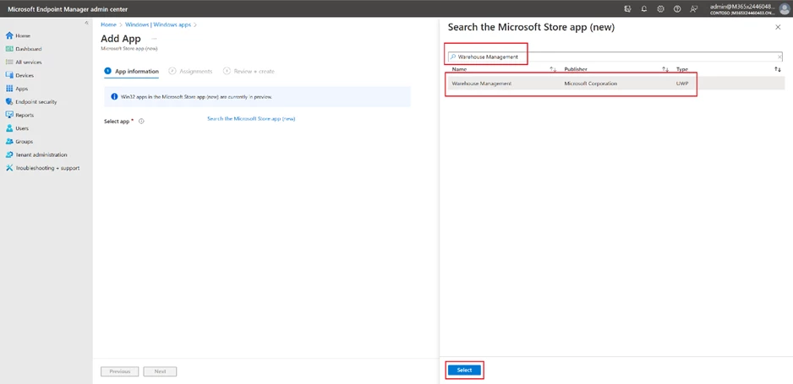Click the info icon in preview banner
This screenshot has height=384, width=793.
click(114, 96)
